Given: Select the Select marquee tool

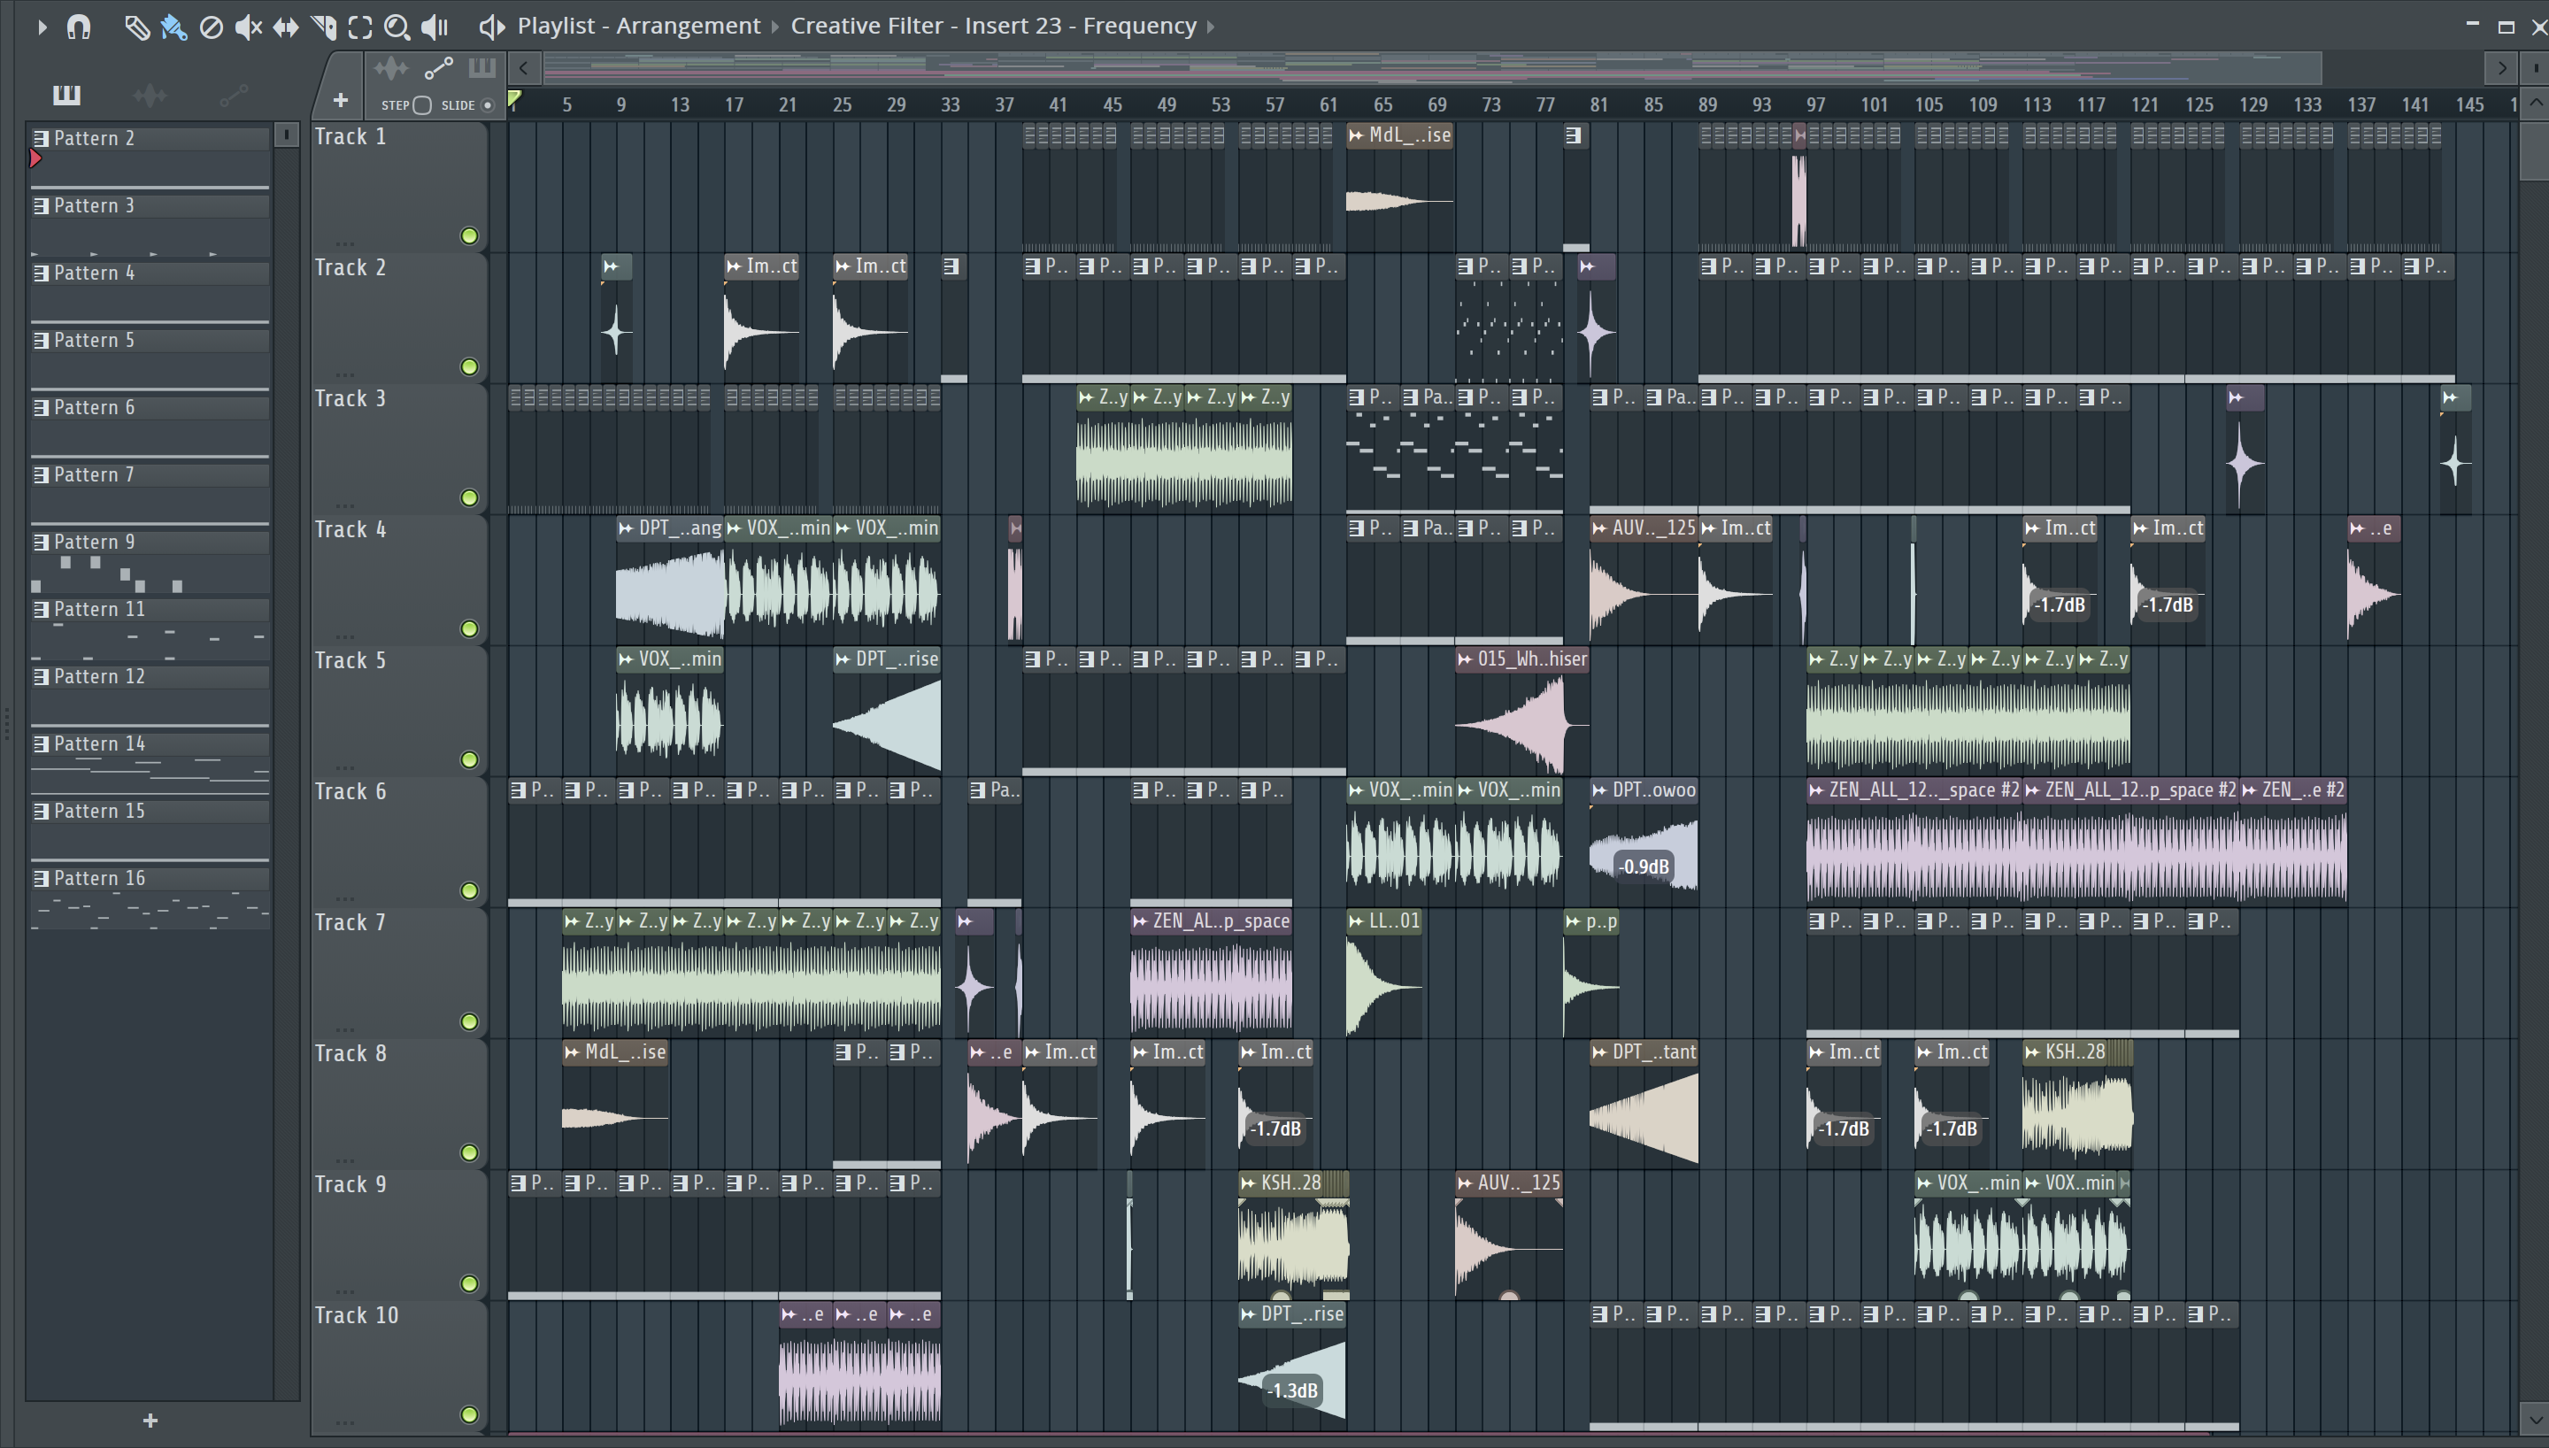Looking at the screenshot, I should [360, 27].
